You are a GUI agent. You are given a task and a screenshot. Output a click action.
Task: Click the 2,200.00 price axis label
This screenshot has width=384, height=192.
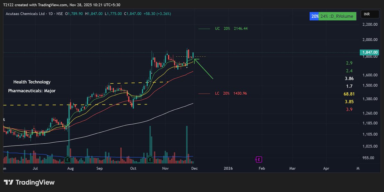[x=370, y=25]
